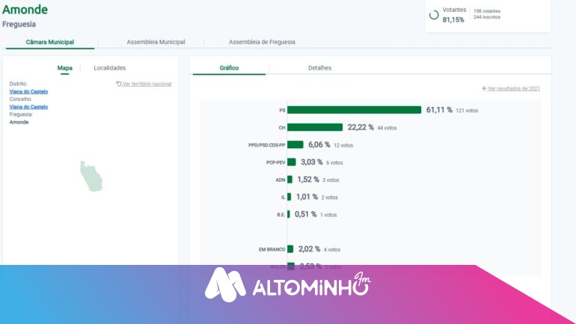Click Ver território nacional link

click(x=147, y=84)
